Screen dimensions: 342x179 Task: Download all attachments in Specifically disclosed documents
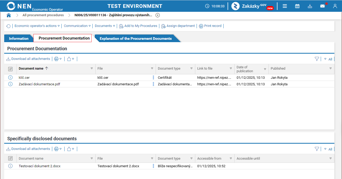[x=28, y=149]
